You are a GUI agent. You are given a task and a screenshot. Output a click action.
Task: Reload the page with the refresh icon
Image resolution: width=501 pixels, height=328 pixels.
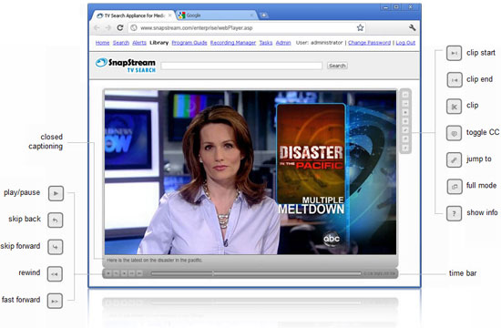(x=120, y=28)
